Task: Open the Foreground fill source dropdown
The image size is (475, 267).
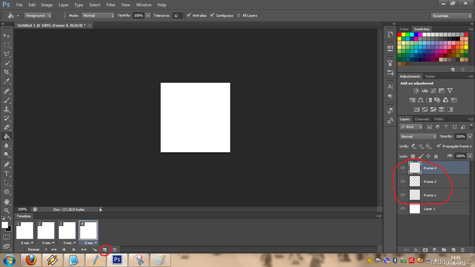Action: click(38, 15)
